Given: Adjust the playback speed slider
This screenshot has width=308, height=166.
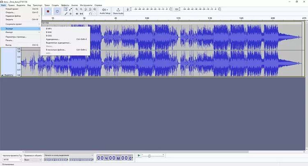Looking at the screenshot, I should click(x=149, y=156).
